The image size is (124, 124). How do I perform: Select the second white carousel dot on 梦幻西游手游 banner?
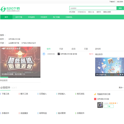point(121,75)
